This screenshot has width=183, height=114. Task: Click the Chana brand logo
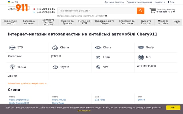(55, 48)
